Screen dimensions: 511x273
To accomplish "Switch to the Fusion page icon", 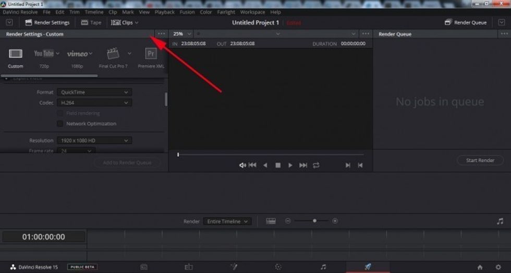I will (234, 267).
